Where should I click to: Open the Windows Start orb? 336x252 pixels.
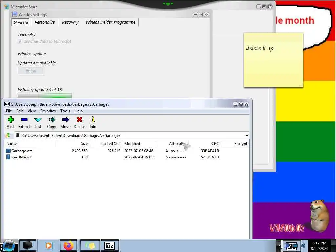coord(9,245)
